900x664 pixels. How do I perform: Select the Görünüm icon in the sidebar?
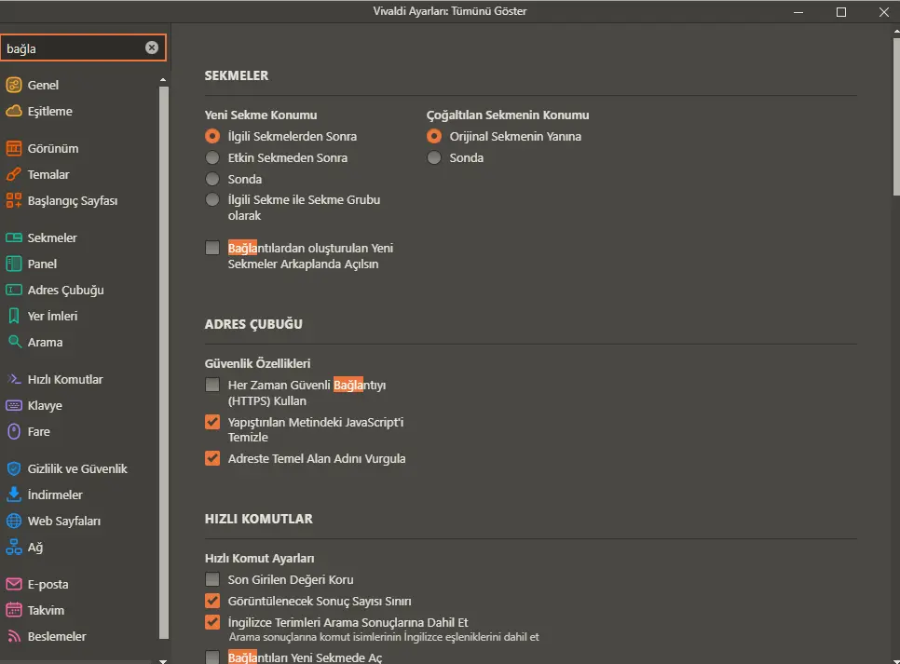14,148
